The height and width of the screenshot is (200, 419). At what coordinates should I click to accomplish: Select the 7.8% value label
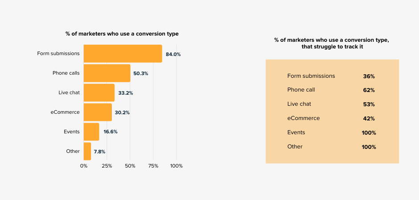pyautogui.click(x=99, y=152)
